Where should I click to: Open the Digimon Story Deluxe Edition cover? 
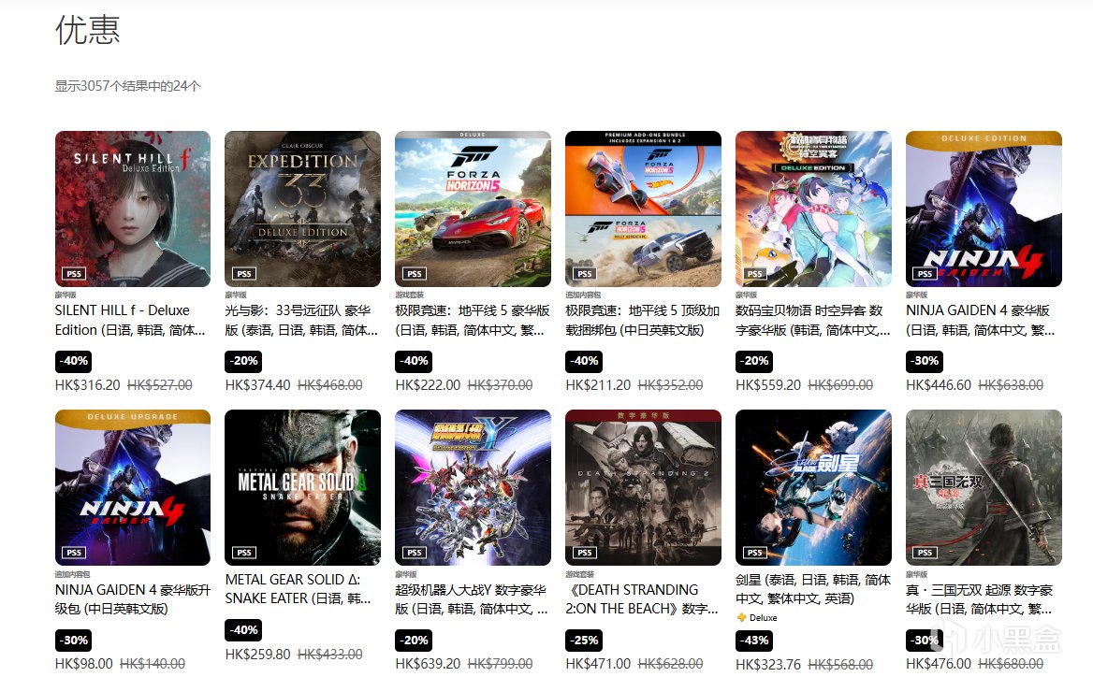813,209
